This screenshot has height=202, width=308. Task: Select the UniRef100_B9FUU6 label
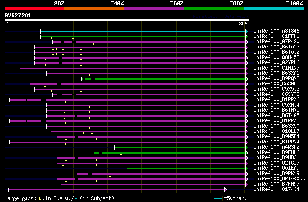pos(276,153)
